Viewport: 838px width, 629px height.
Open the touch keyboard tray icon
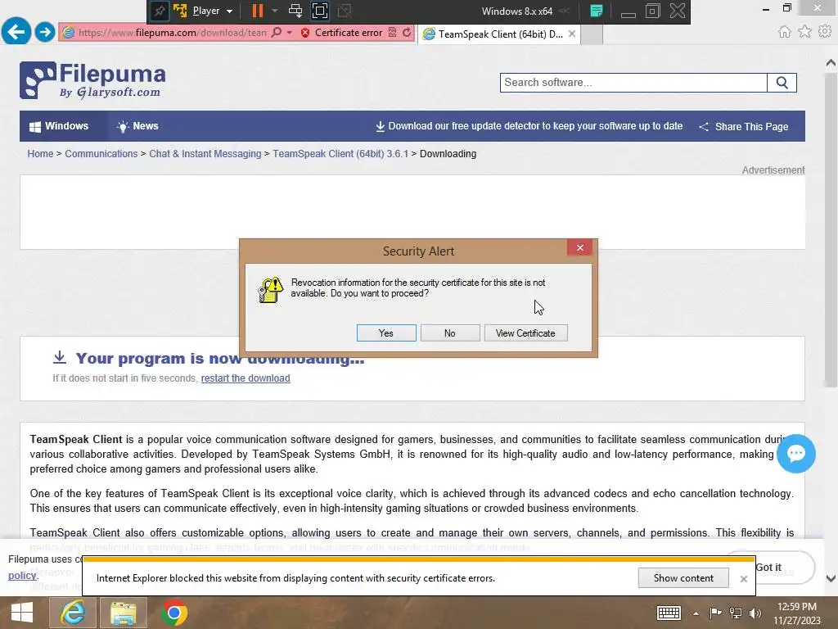coord(669,613)
